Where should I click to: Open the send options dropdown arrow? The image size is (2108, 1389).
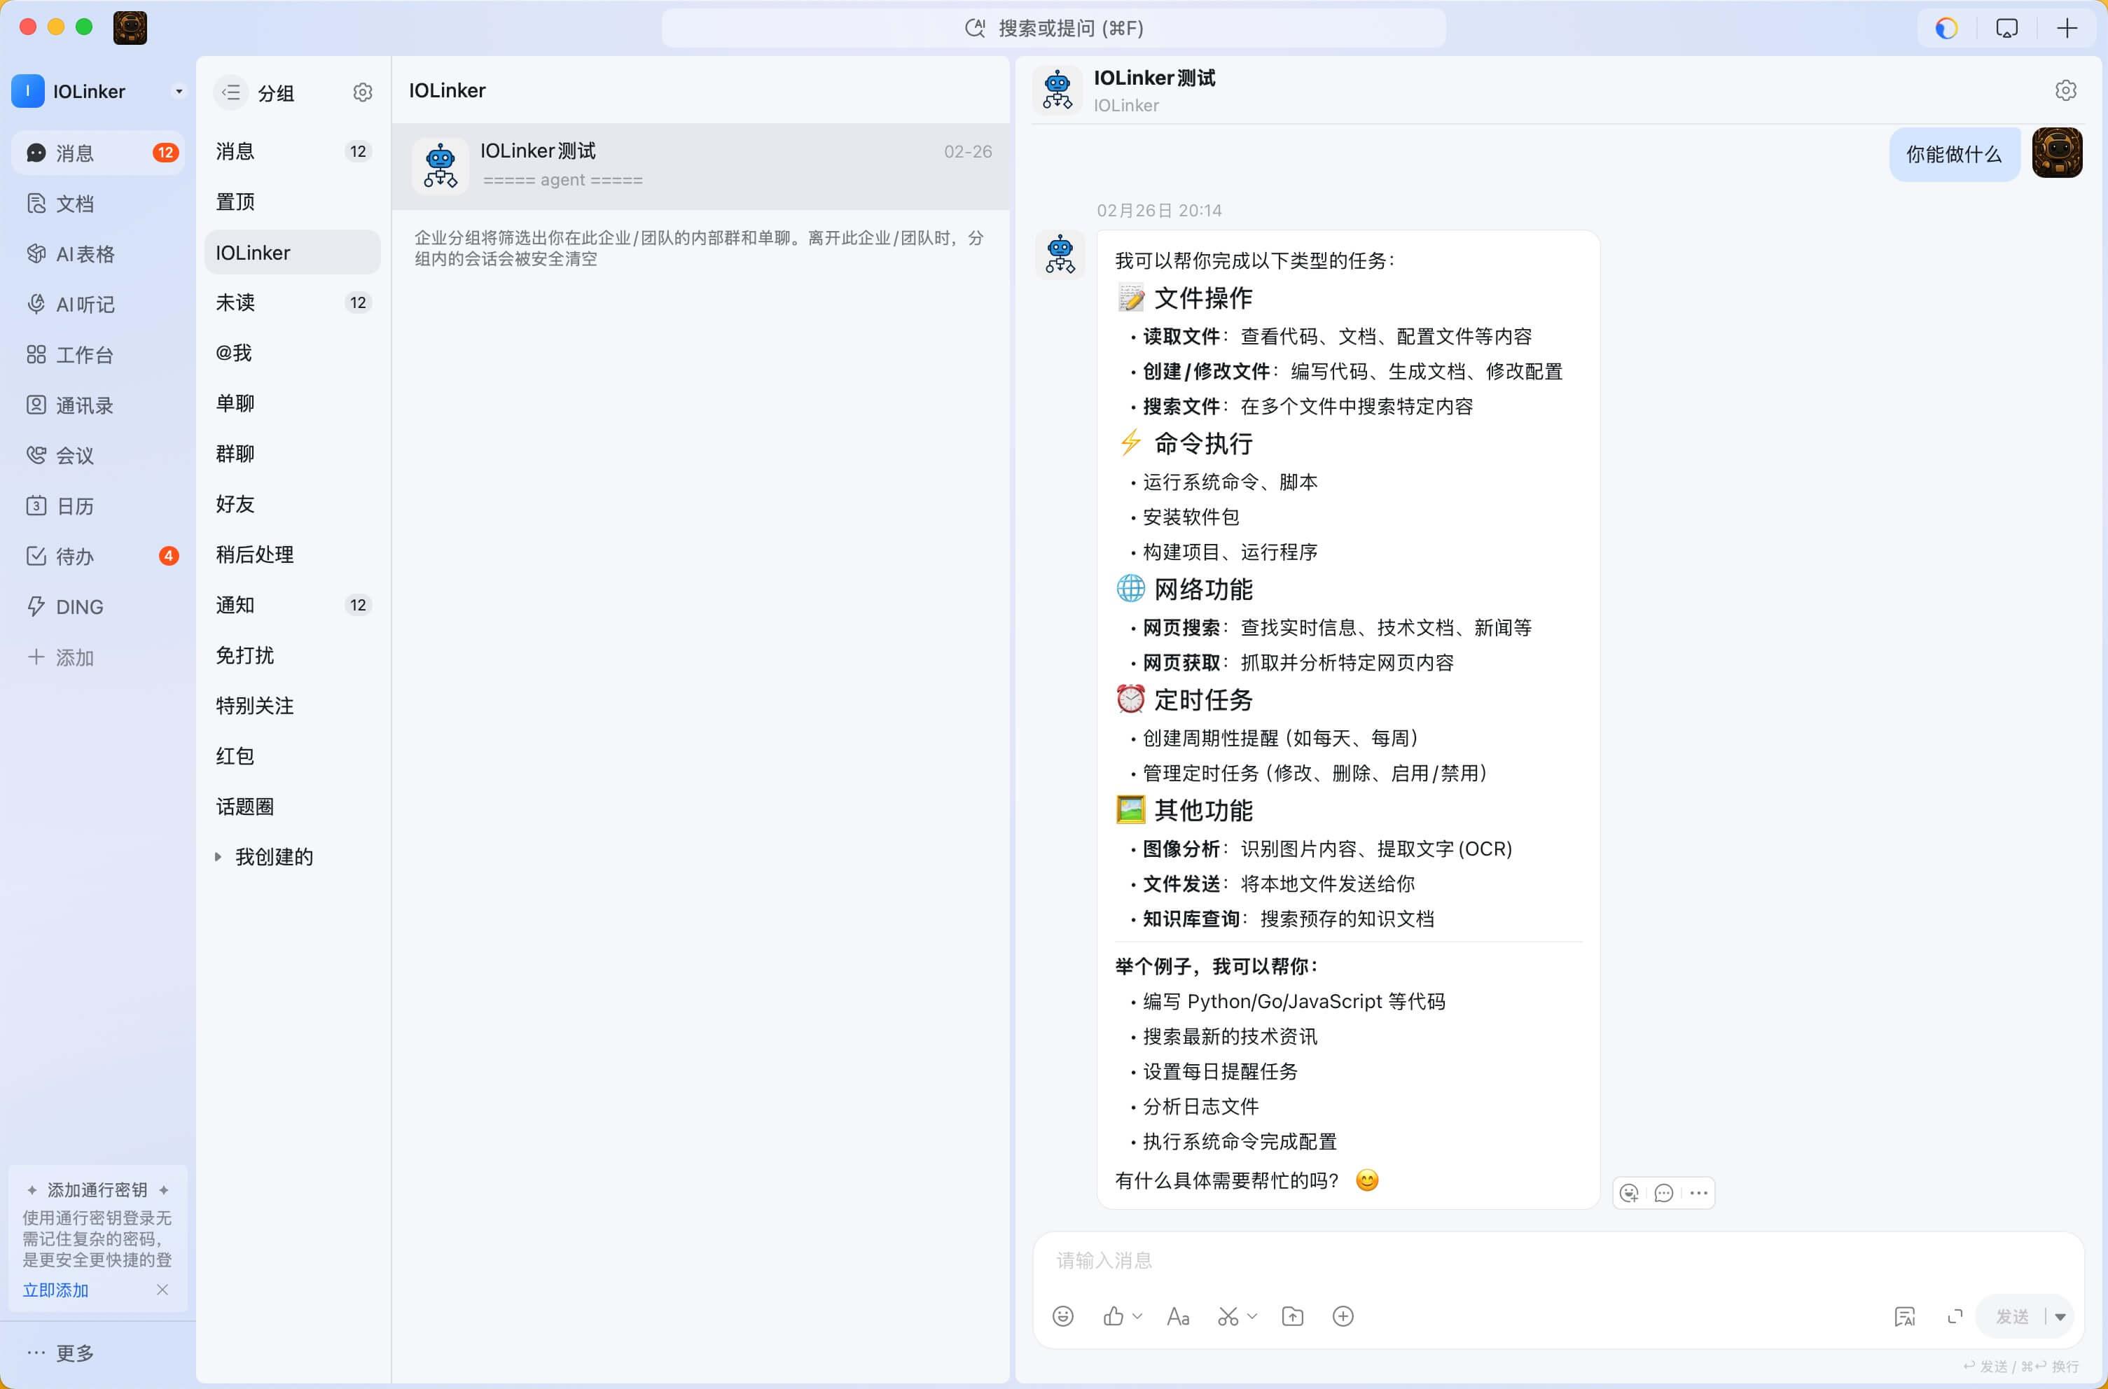tap(2059, 1318)
